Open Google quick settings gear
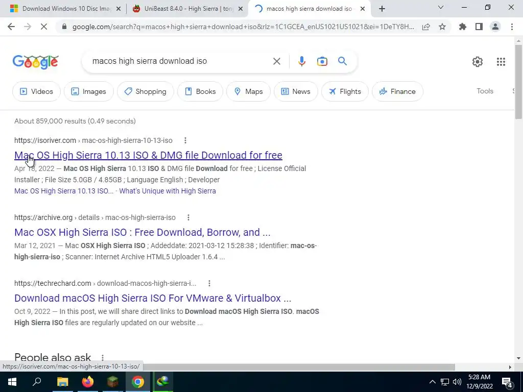The width and height of the screenshot is (523, 392). (478, 62)
